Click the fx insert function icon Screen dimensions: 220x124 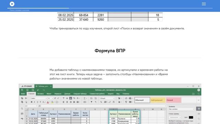point(40,106)
